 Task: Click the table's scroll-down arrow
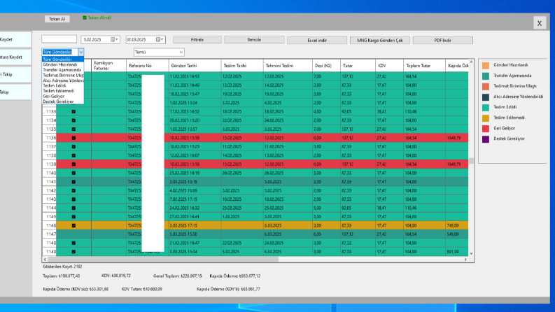(471, 253)
